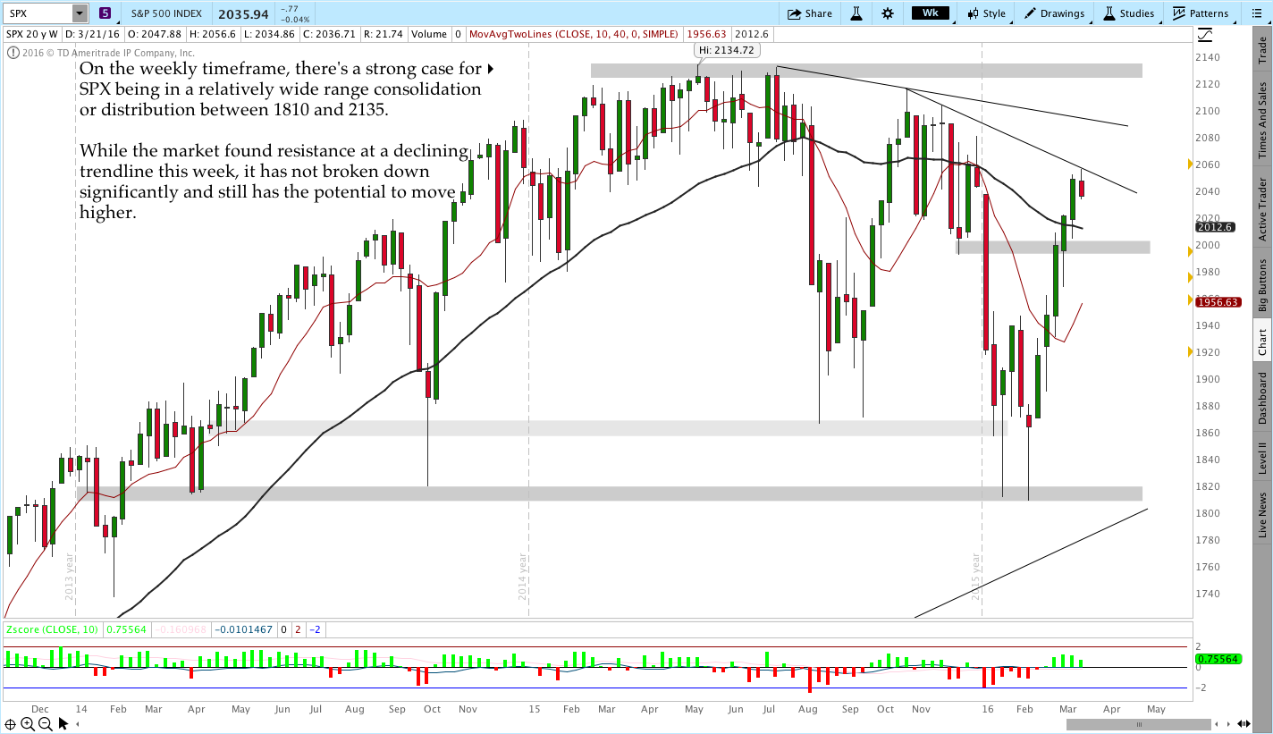
Task: Click the Zscore (CLOSE, 10) study label
Action: [x=53, y=629]
